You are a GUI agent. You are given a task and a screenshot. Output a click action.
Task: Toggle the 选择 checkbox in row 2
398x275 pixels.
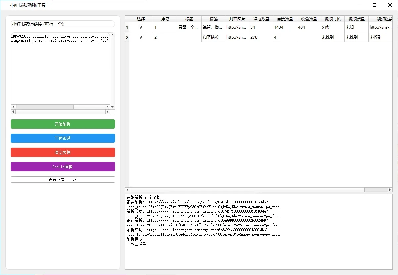pyautogui.click(x=141, y=37)
